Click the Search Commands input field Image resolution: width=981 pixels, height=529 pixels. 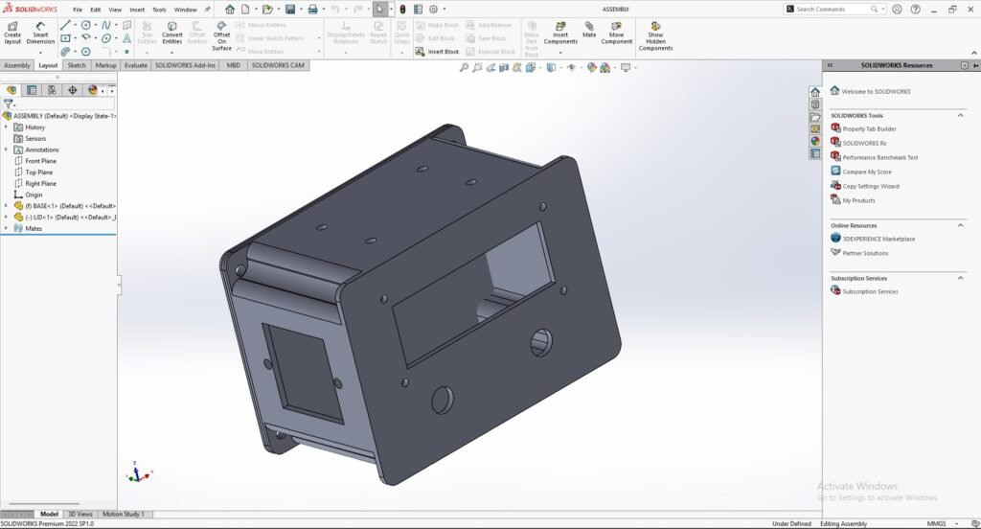[832, 9]
